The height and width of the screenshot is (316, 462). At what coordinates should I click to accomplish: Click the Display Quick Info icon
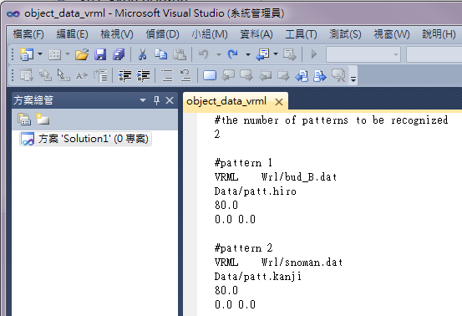[x=63, y=75]
